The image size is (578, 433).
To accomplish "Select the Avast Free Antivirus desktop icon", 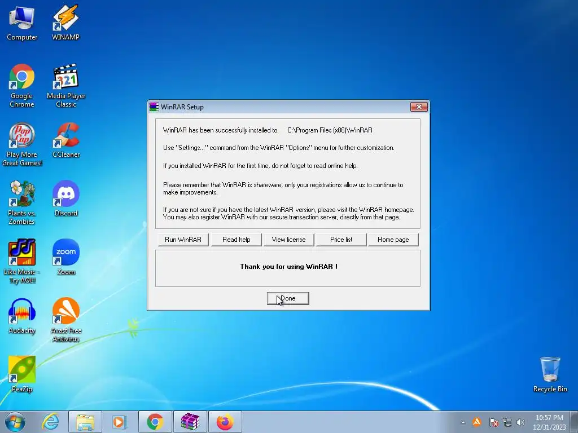I will click(x=66, y=320).
